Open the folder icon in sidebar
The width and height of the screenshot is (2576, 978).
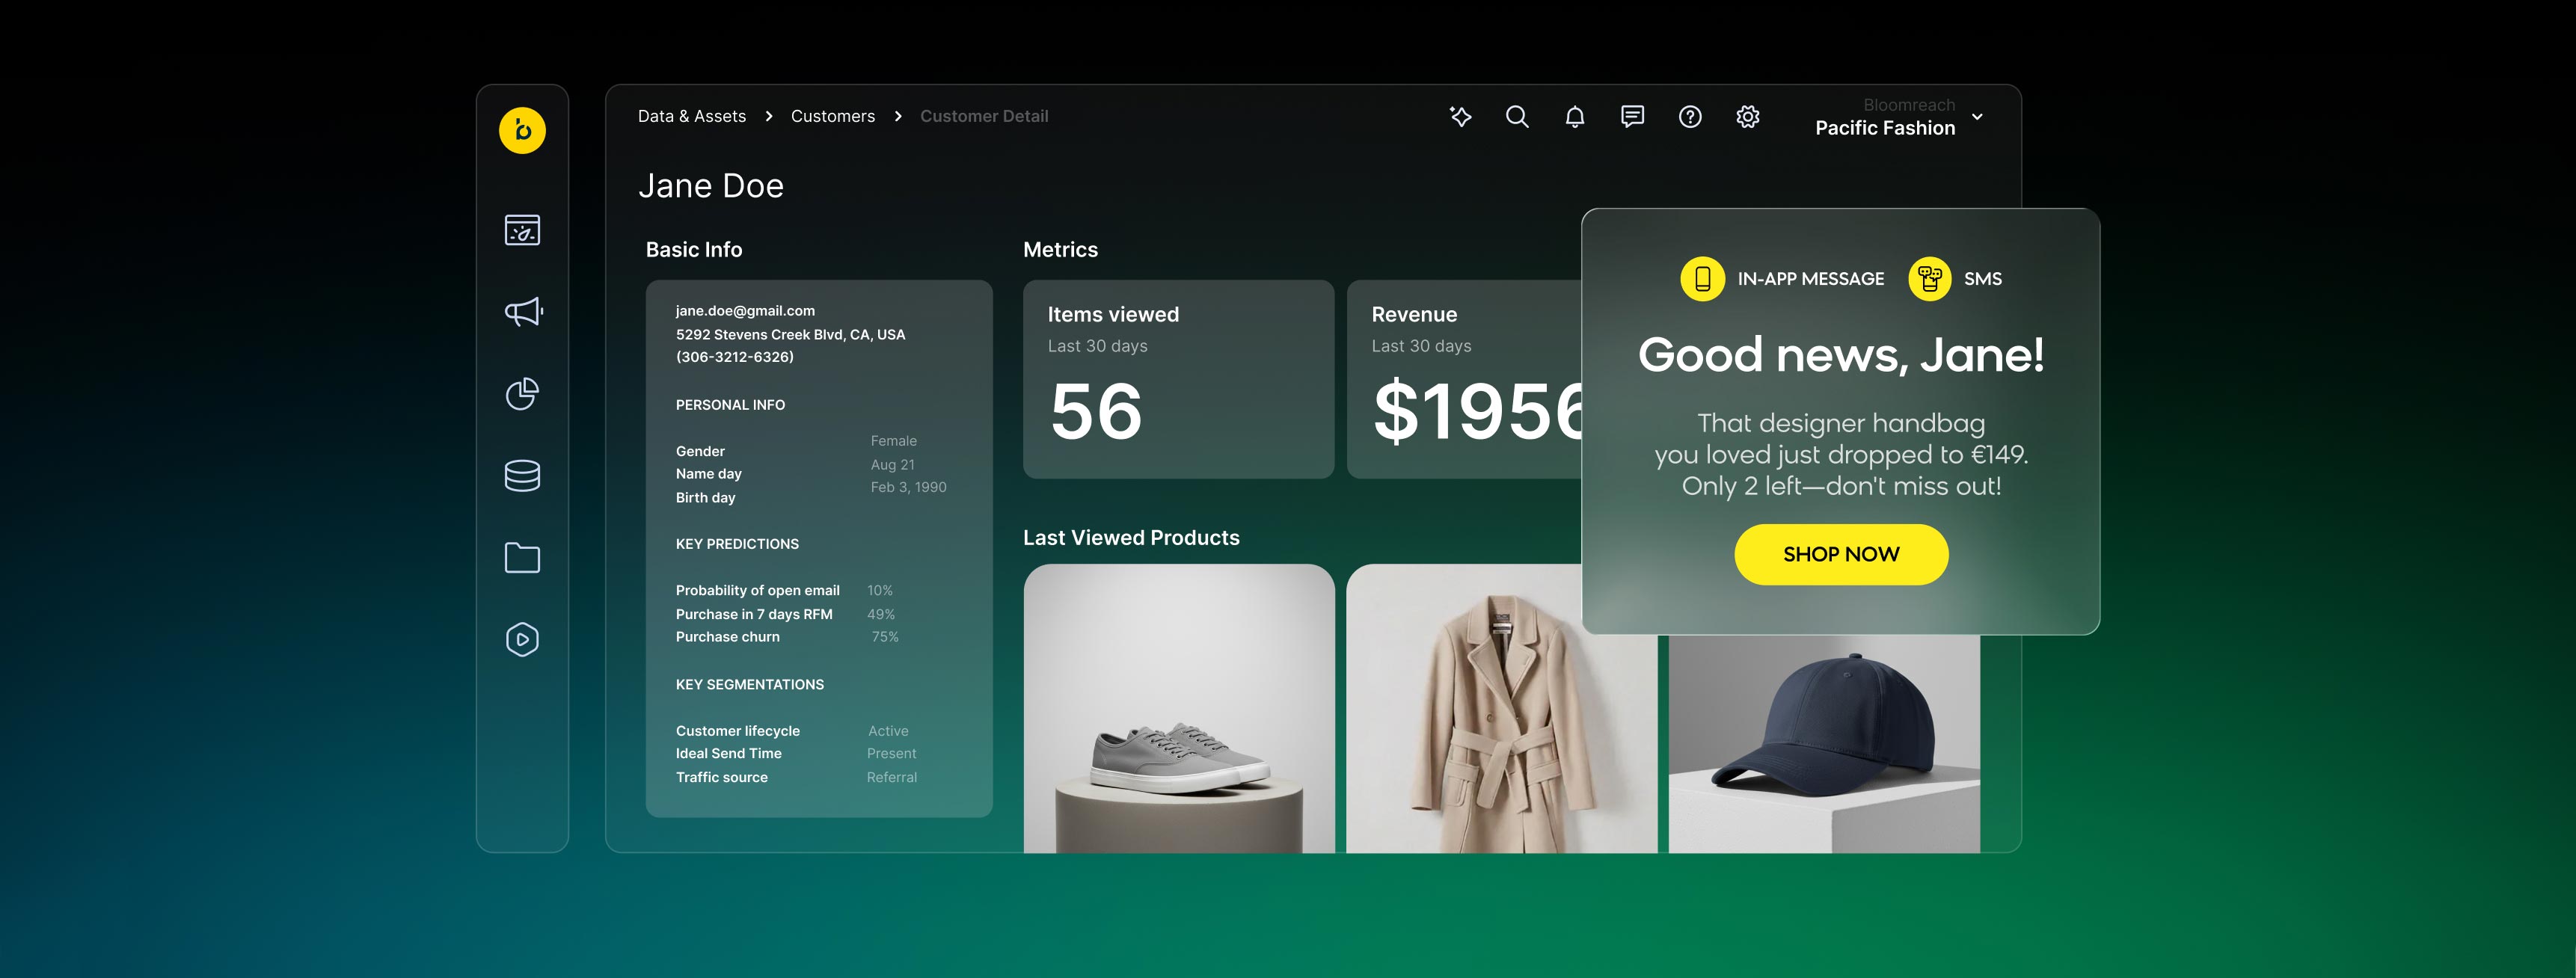pyautogui.click(x=522, y=558)
